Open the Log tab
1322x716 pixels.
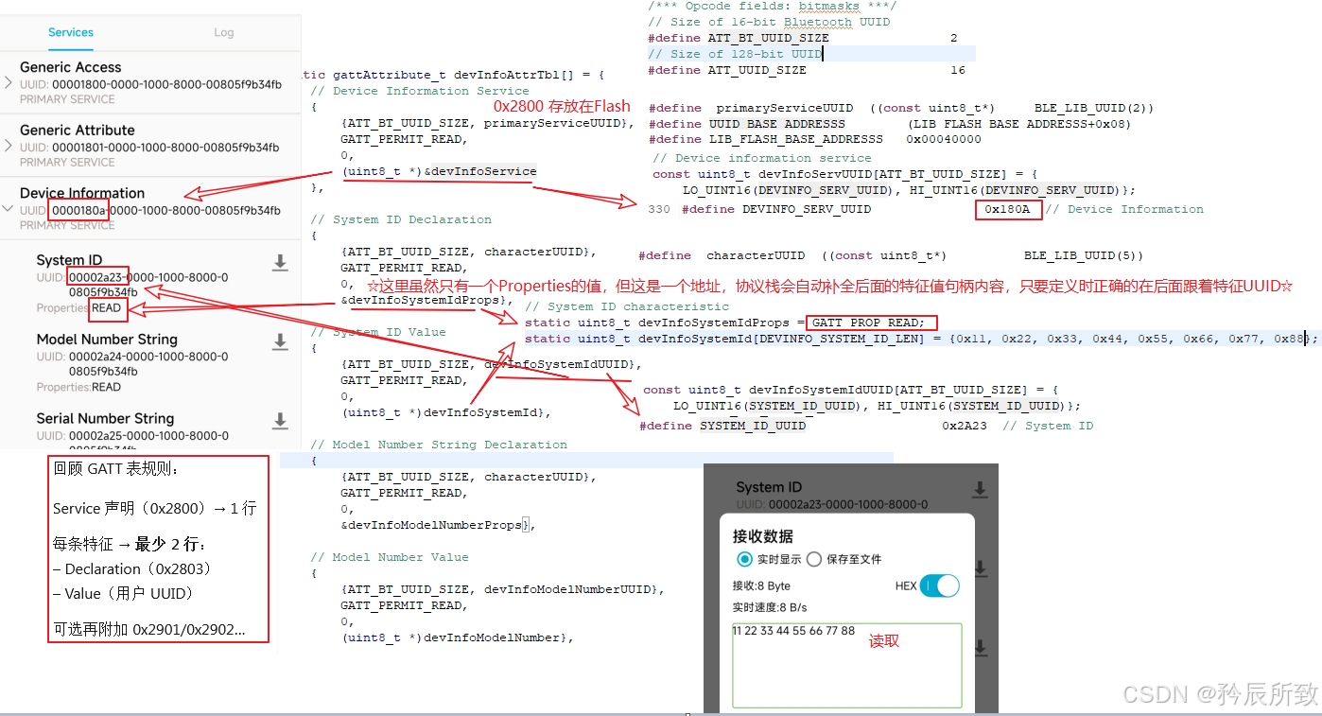223,32
